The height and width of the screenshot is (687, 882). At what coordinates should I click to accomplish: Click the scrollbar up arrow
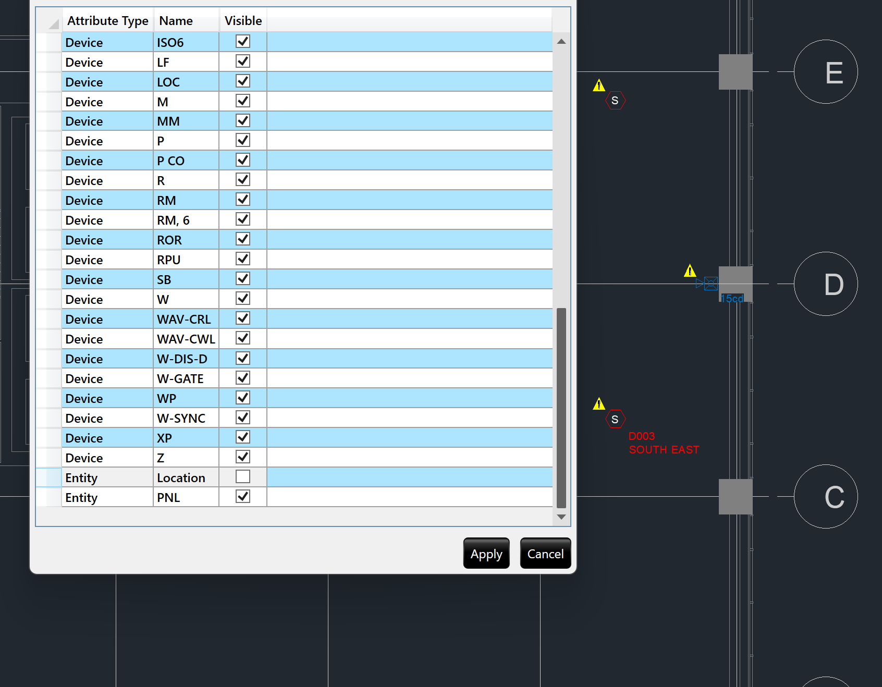click(561, 42)
